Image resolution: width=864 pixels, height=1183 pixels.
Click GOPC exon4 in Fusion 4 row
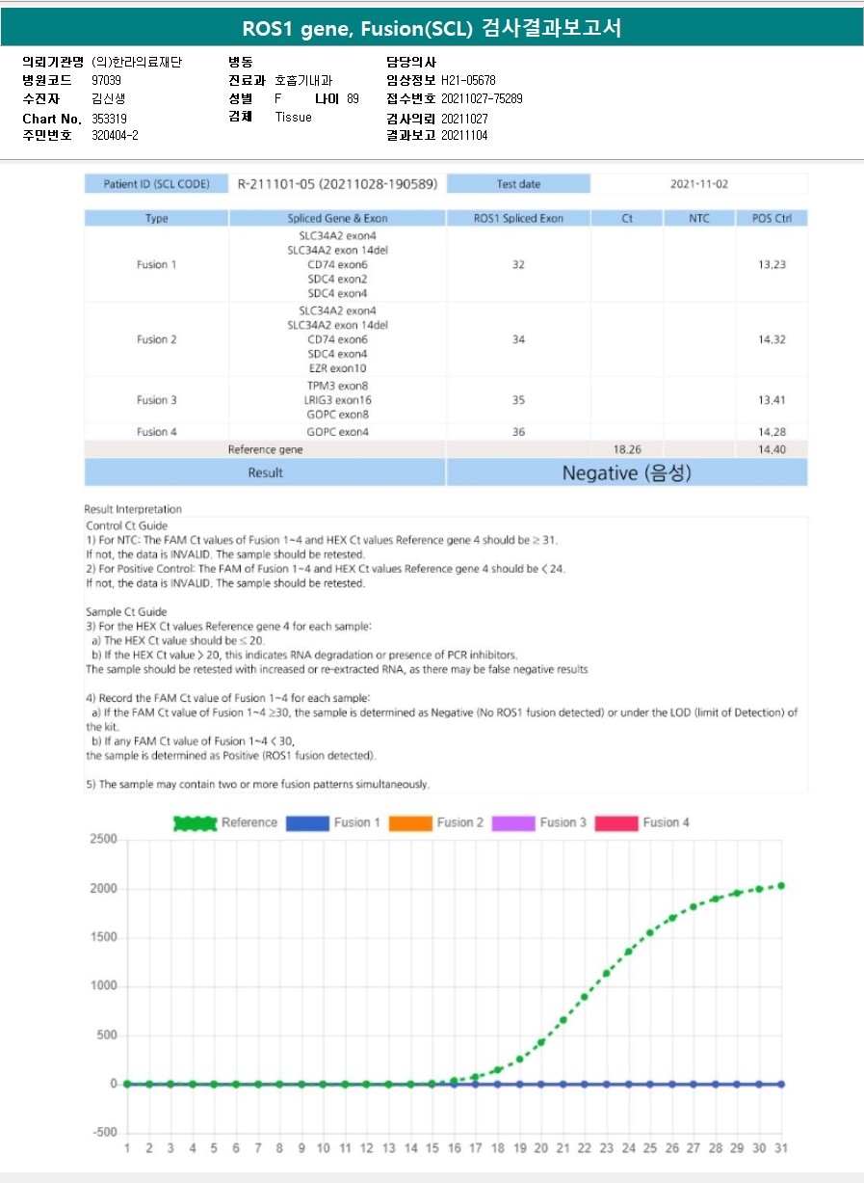coord(337,432)
